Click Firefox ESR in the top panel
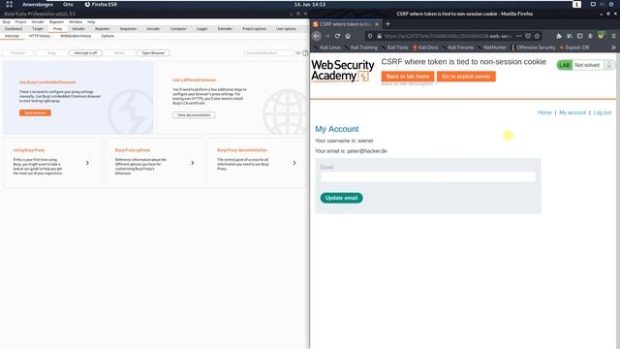Screen dimensions: 620x349 tap(101, 4)
